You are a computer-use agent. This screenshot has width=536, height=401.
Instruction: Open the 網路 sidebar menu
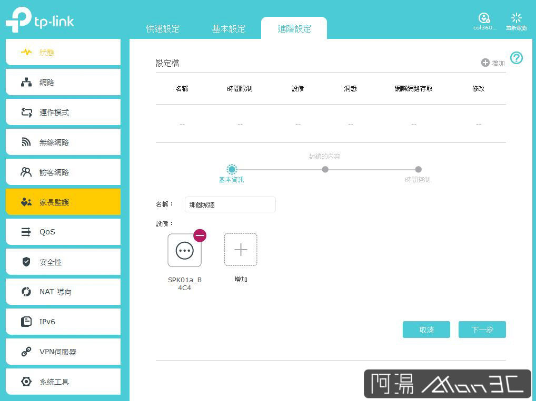pyautogui.click(x=63, y=82)
